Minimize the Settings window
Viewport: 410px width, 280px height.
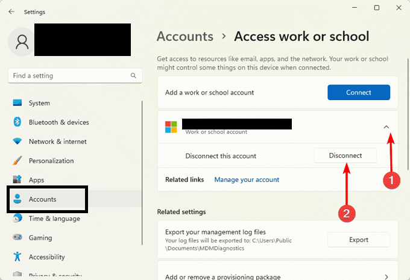click(355, 8)
